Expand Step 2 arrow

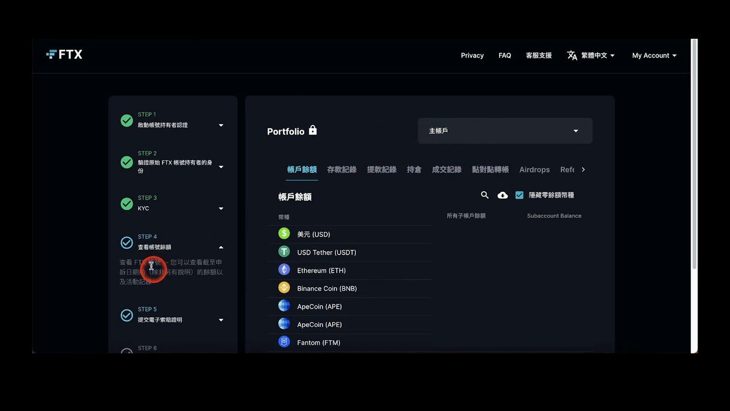point(221,167)
